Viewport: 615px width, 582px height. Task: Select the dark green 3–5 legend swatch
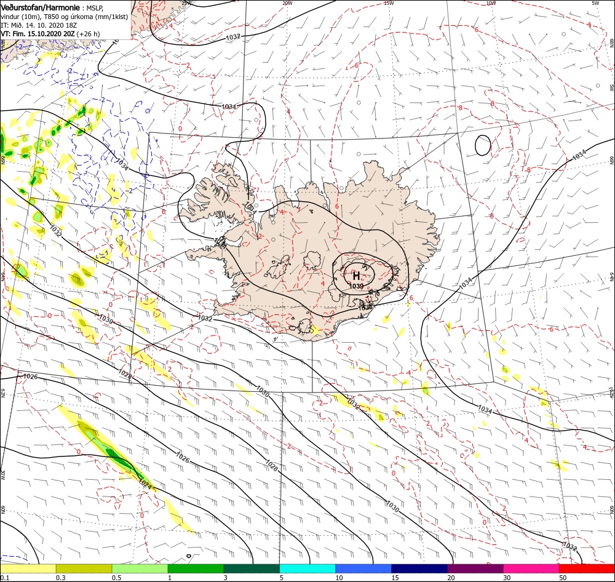click(252, 568)
